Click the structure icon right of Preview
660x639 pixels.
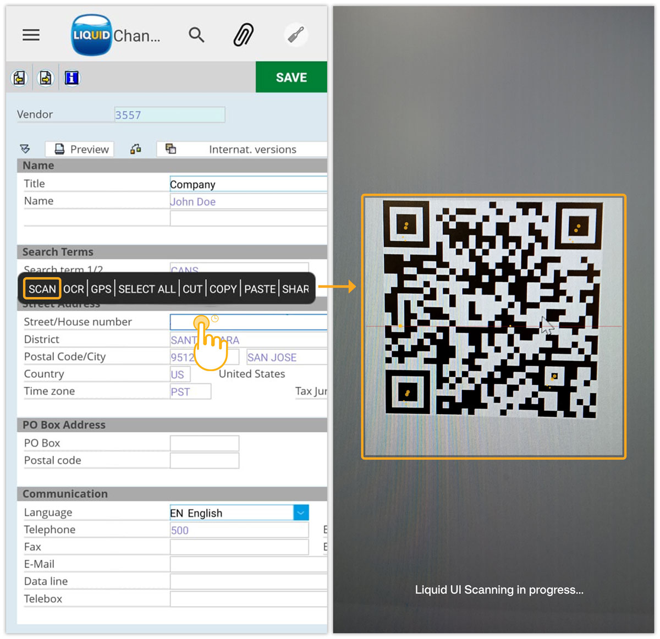[135, 149]
